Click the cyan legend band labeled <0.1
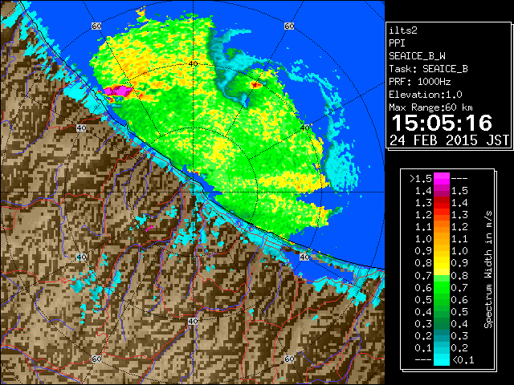Screen dimensions: 514x385 pos(441,360)
